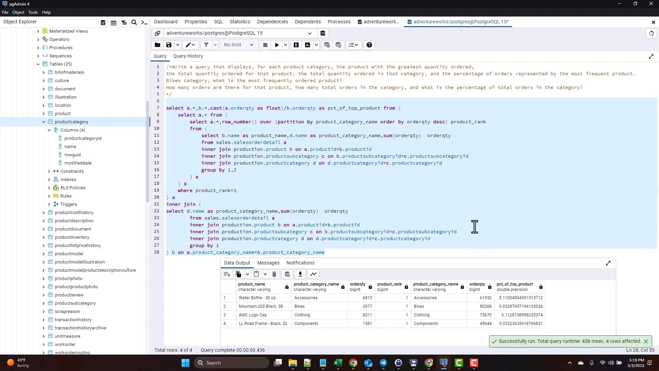This screenshot has height=371, width=659.
Task: Click the Filter rows funnel icon
Action: pos(206,45)
